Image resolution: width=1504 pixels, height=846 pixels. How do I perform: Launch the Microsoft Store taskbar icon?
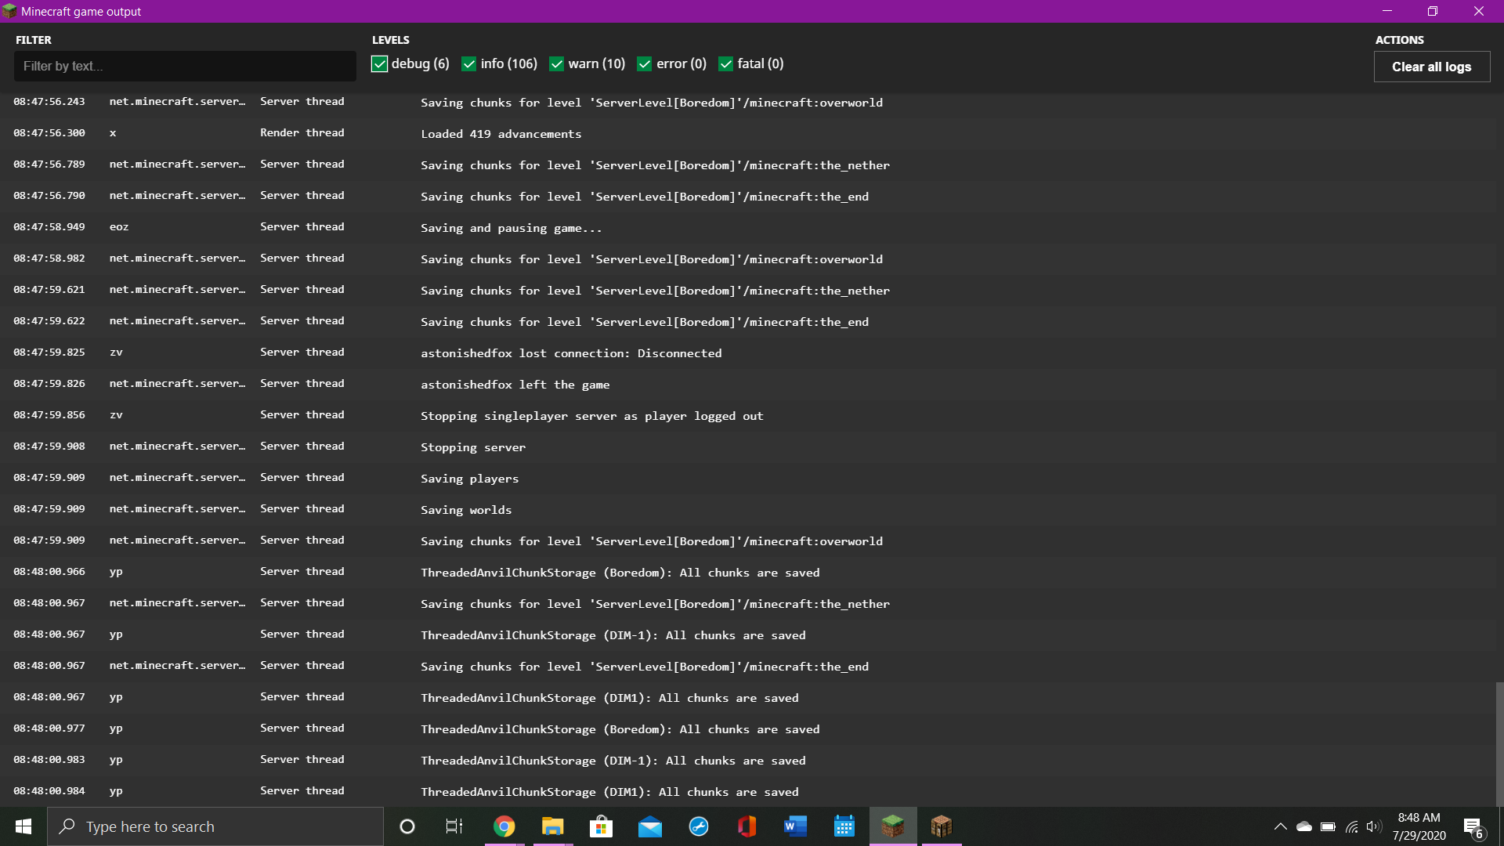click(x=601, y=826)
